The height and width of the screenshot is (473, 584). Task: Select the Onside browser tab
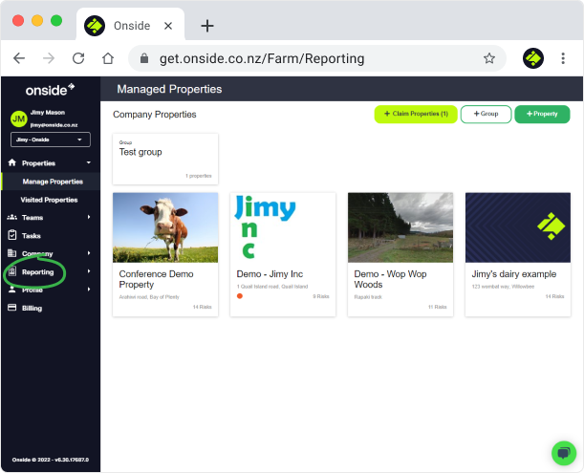click(x=130, y=26)
